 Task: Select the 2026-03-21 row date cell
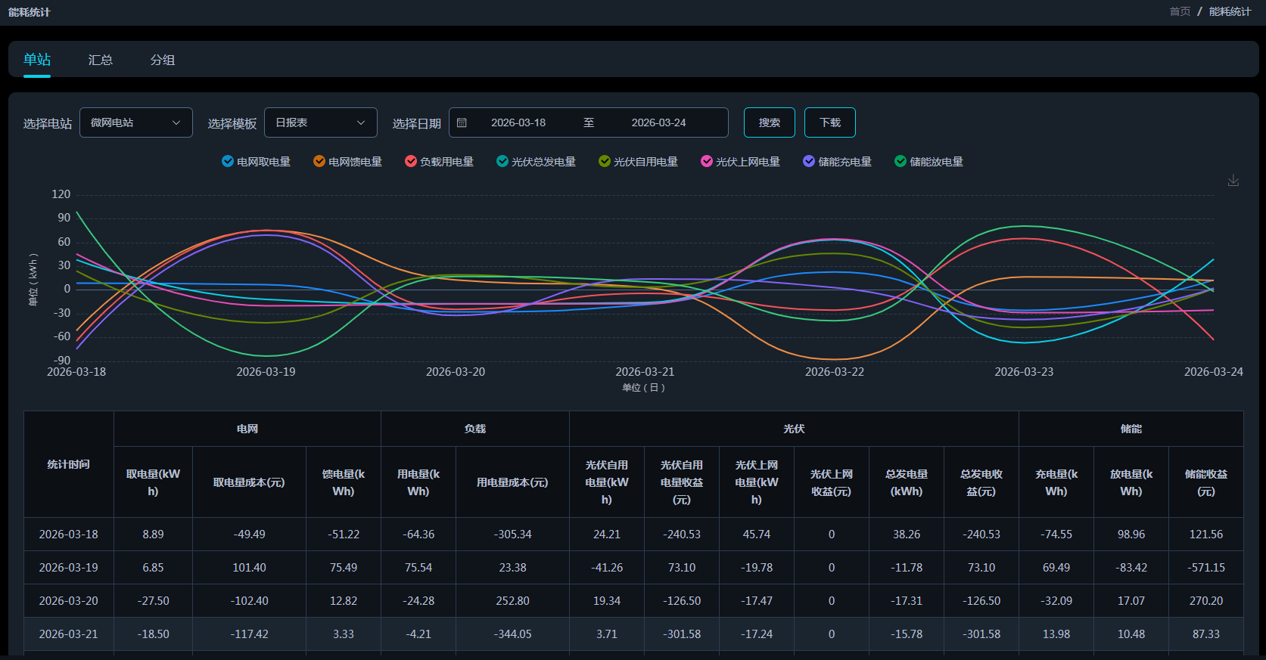[69, 634]
